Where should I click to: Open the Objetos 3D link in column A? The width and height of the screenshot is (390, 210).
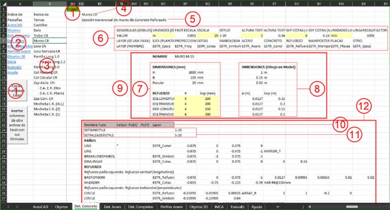(x=16, y=56)
